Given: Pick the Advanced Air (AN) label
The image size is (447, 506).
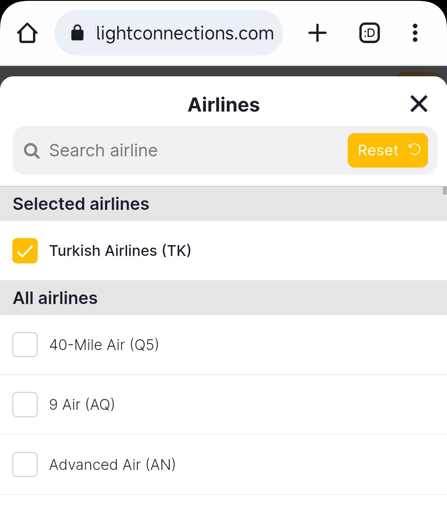Looking at the screenshot, I should [x=112, y=465].
